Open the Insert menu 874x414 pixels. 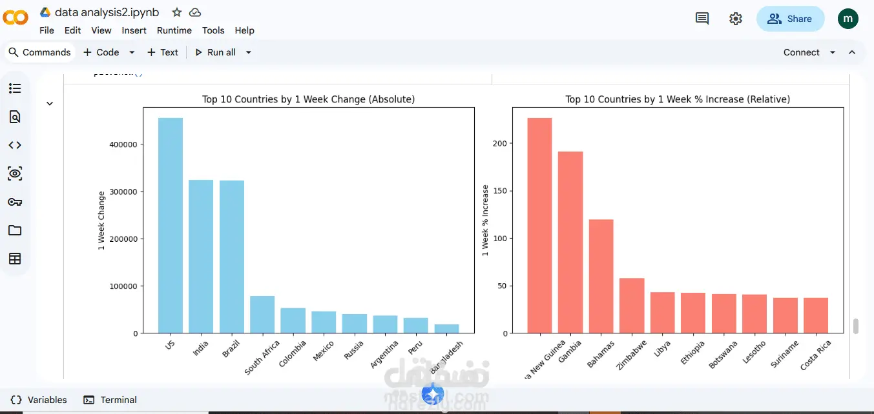pyautogui.click(x=134, y=30)
